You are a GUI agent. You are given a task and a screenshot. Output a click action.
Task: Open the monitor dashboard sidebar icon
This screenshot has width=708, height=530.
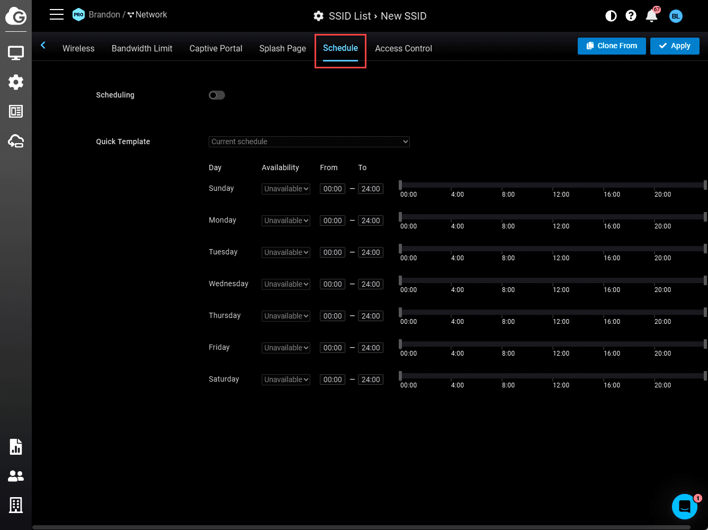pyautogui.click(x=16, y=53)
